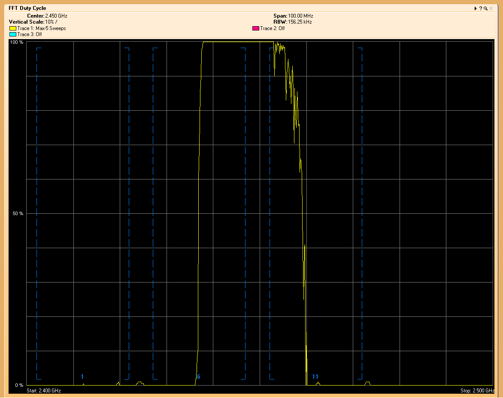Select the Trace 3: Off label

click(30, 34)
